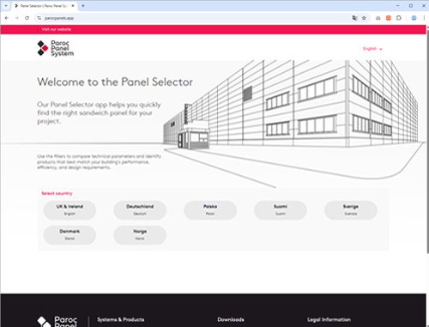Open footer Legal Information section

pyautogui.click(x=329, y=319)
